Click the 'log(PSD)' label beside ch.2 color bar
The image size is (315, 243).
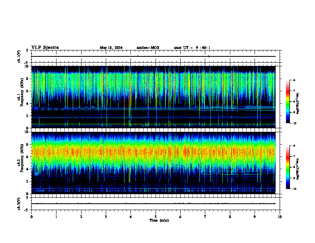(x=298, y=169)
